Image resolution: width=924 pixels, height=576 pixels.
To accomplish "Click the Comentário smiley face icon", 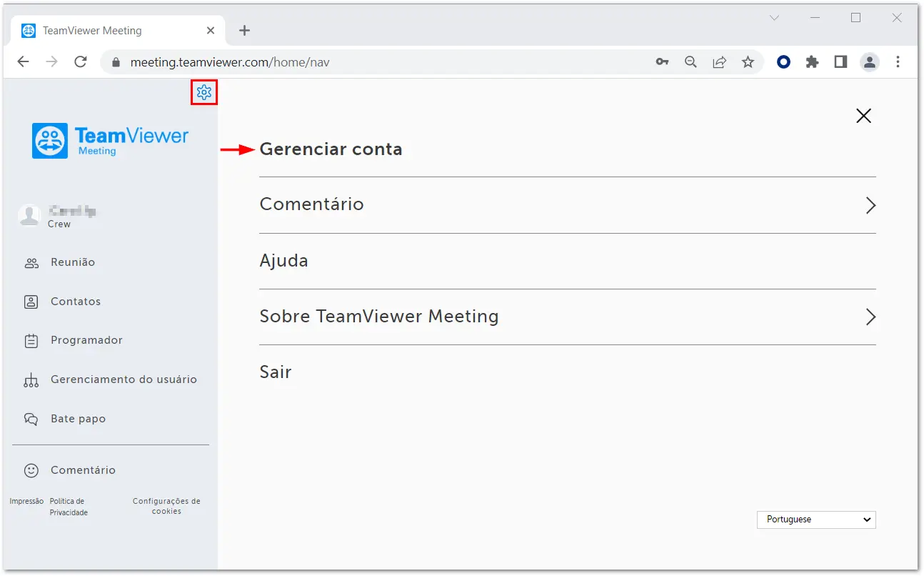I will [31, 470].
